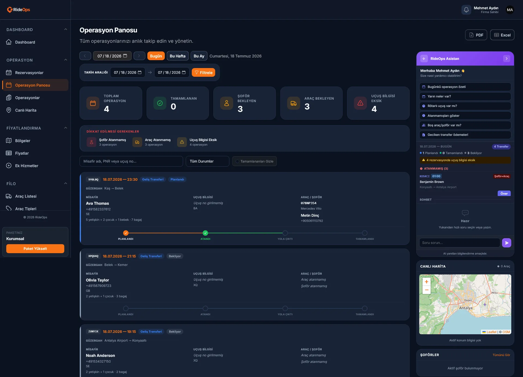Click the Araç Atanmamış alert icon

pyautogui.click(x=137, y=142)
